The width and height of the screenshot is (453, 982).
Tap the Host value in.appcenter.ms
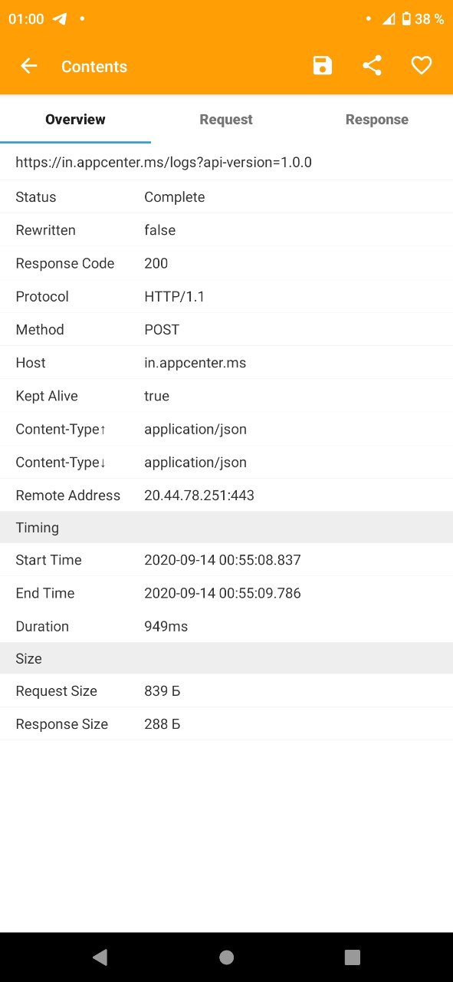tap(195, 363)
